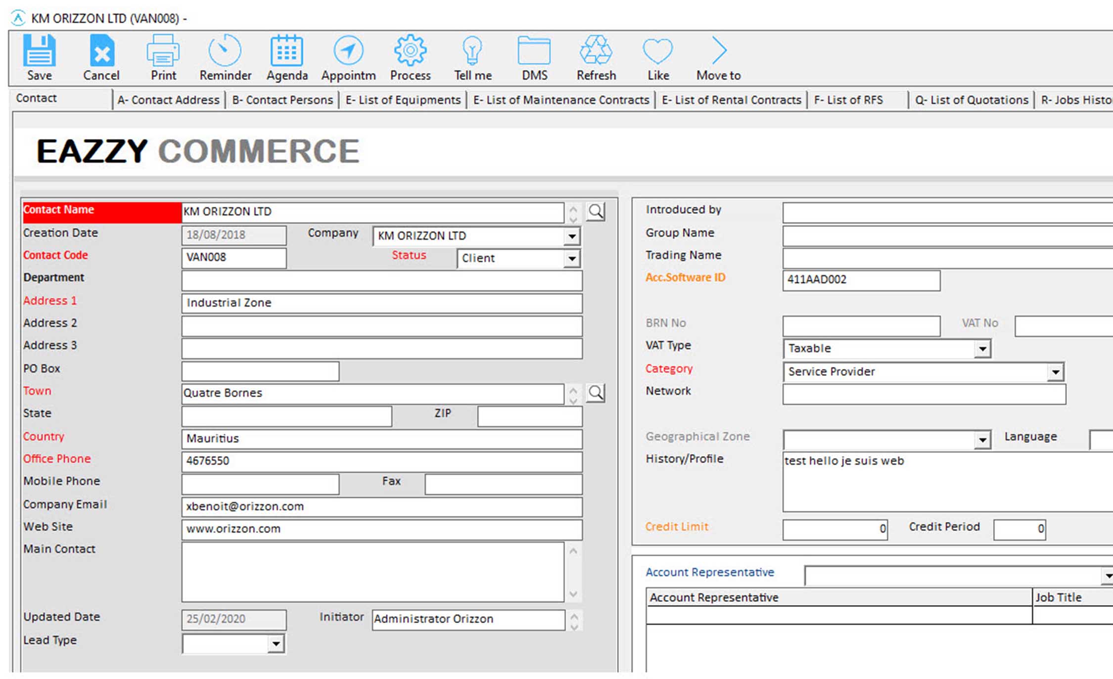
Task: Expand the VAT Type dropdown showing Taxable
Action: pos(982,349)
